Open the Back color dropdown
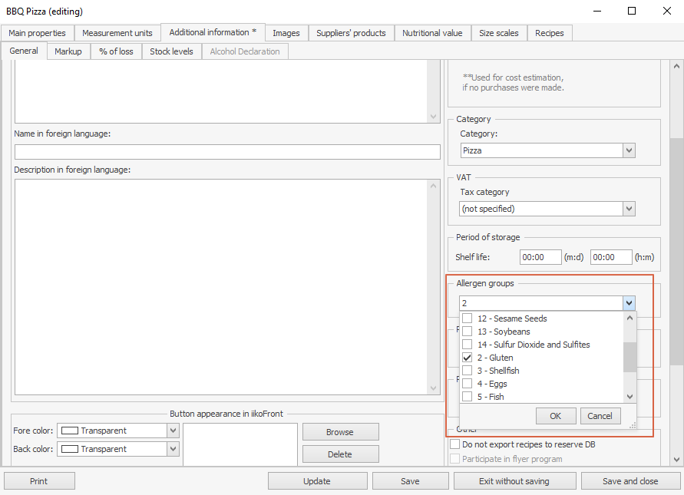Screen dimensions: 684x495 (x=173, y=449)
